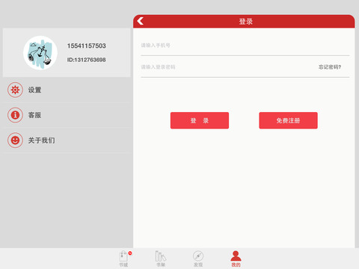Open the 客服 menu entry label

(34, 115)
